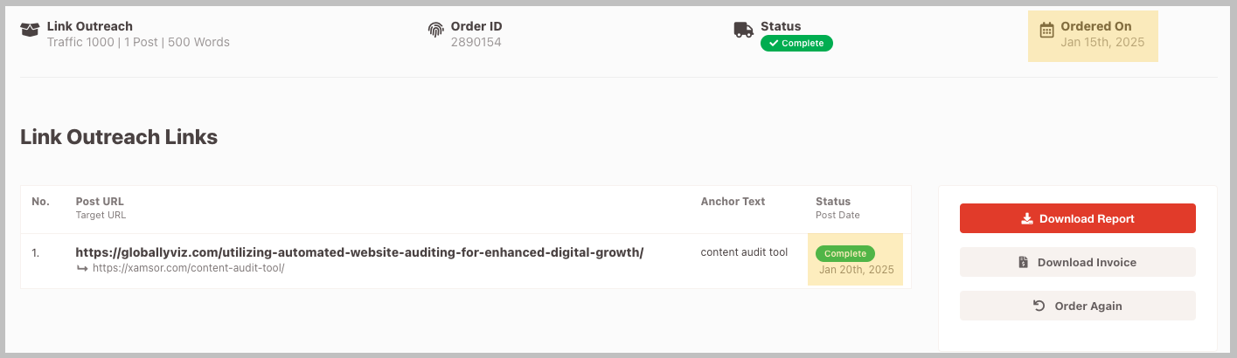This screenshot has width=1237, height=358.
Task: Click the Order Again refresh arrow icon
Action: (x=1039, y=306)
